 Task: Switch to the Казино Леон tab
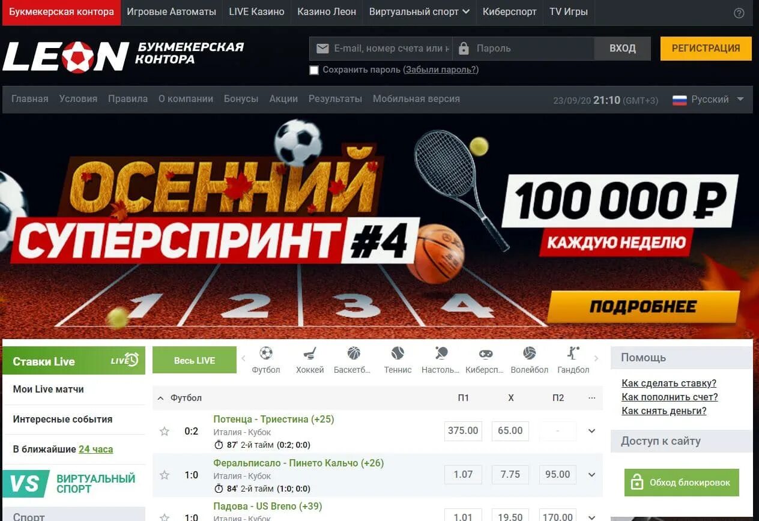click(327, 12)
